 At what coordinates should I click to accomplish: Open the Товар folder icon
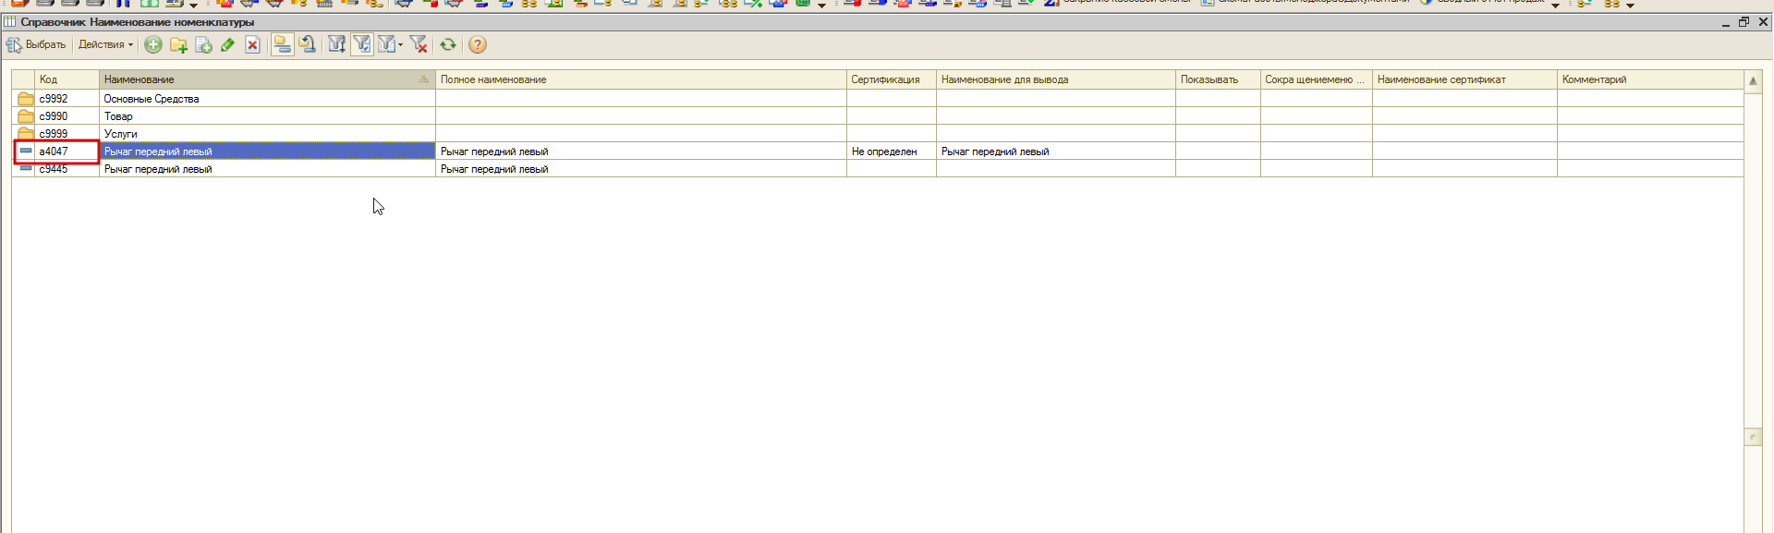[x=26, y=116]
